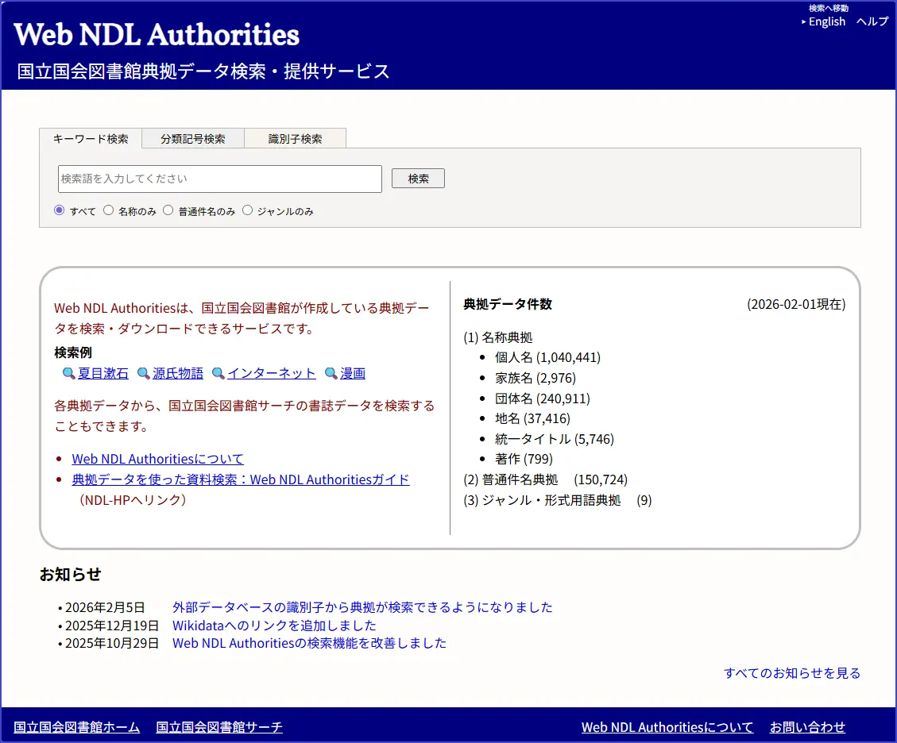Focus the keyword search input field
The width and height of the screenshot is (897, 743).
(x=220, y=179)
